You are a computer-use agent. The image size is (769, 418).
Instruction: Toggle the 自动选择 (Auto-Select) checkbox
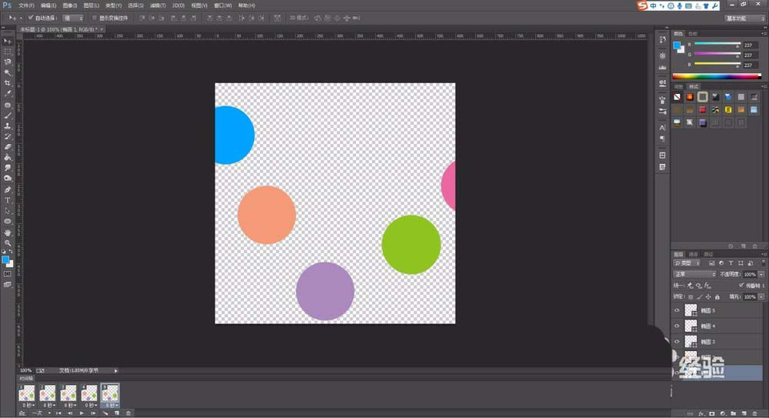pyautogui.click(x=31, y=17)
